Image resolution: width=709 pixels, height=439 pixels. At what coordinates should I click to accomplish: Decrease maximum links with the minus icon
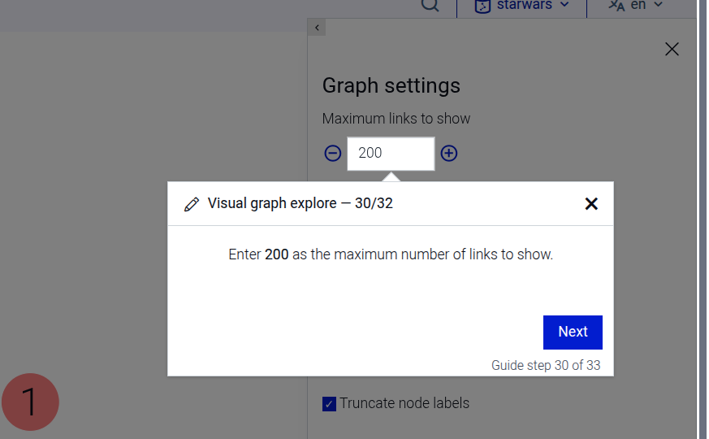point(332,153)
